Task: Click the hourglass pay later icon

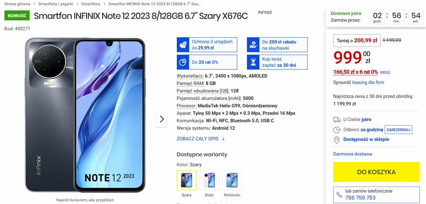Action: point(253,62)
